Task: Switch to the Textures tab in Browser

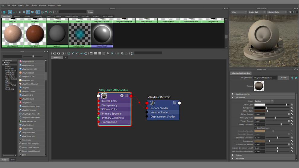Action: point(17,17)
